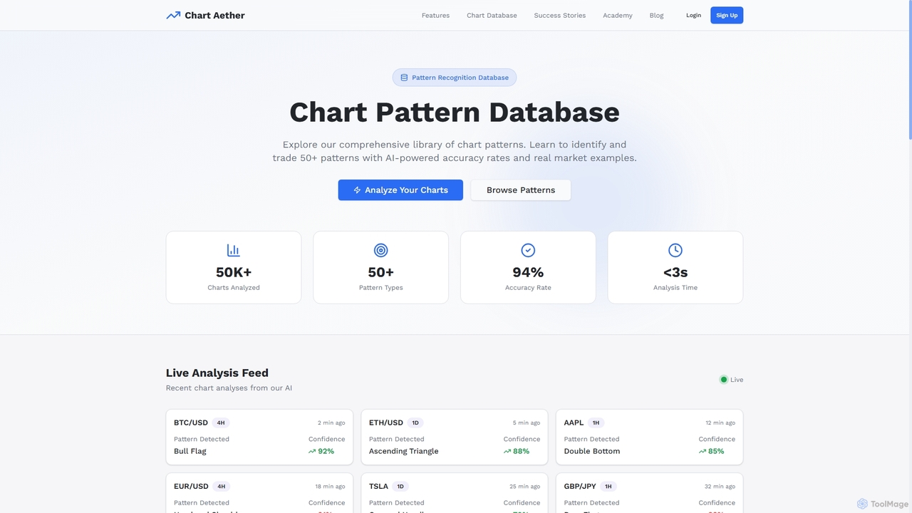Click the AAPL symbol text
Viewport: 912px width, 513px height.
point(574,423)
